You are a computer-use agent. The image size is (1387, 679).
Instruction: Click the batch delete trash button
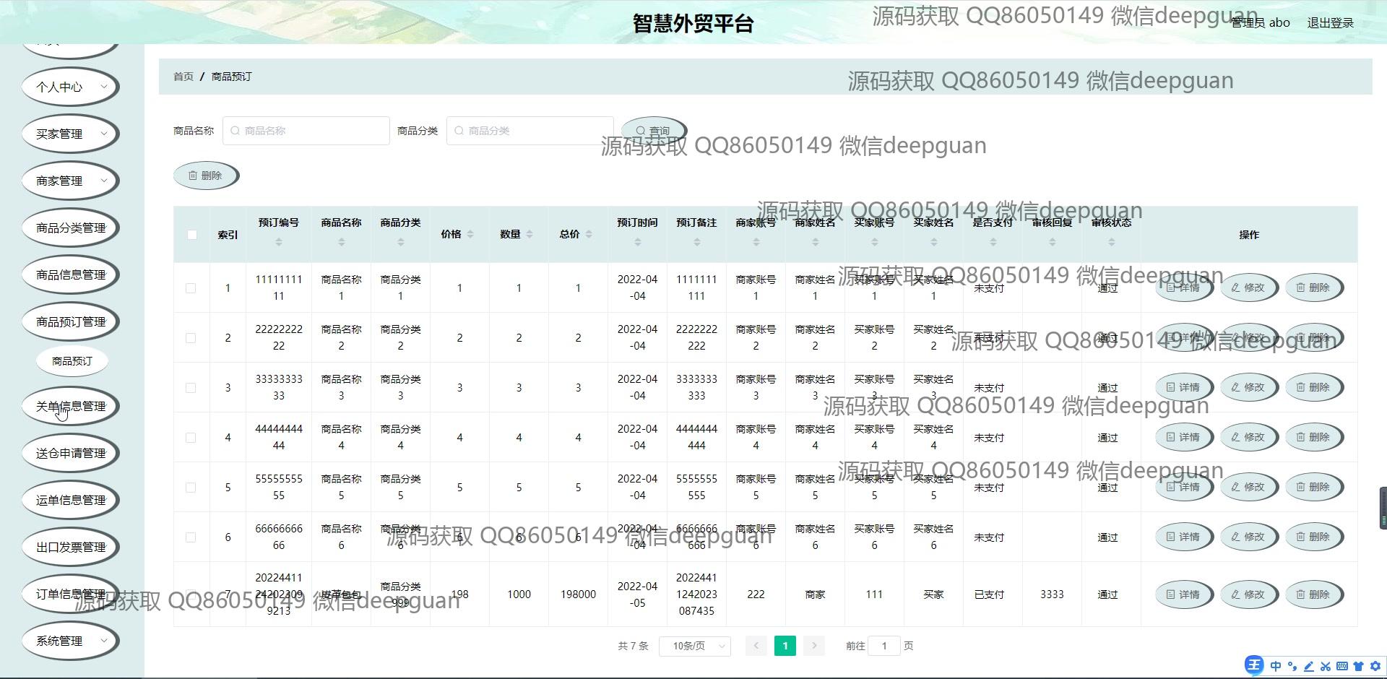click(205, 176)
